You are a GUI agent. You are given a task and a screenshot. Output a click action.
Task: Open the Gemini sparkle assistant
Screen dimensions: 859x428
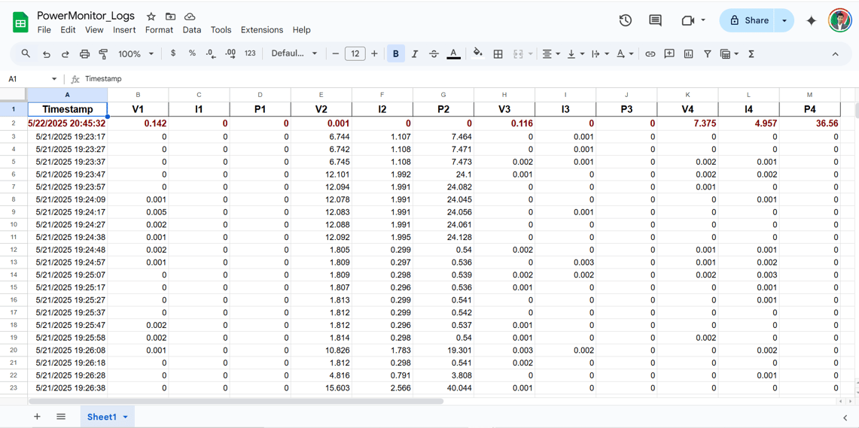812,21
